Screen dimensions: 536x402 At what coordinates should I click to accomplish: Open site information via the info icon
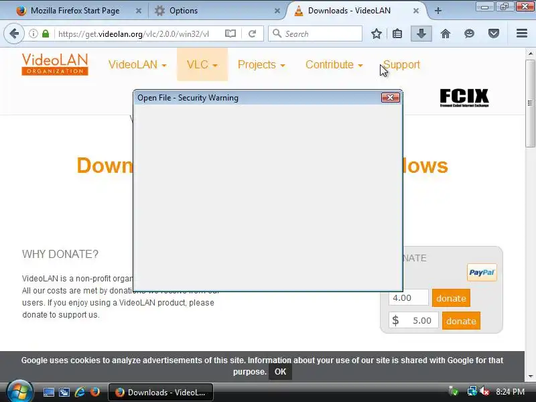coord(33,33)
